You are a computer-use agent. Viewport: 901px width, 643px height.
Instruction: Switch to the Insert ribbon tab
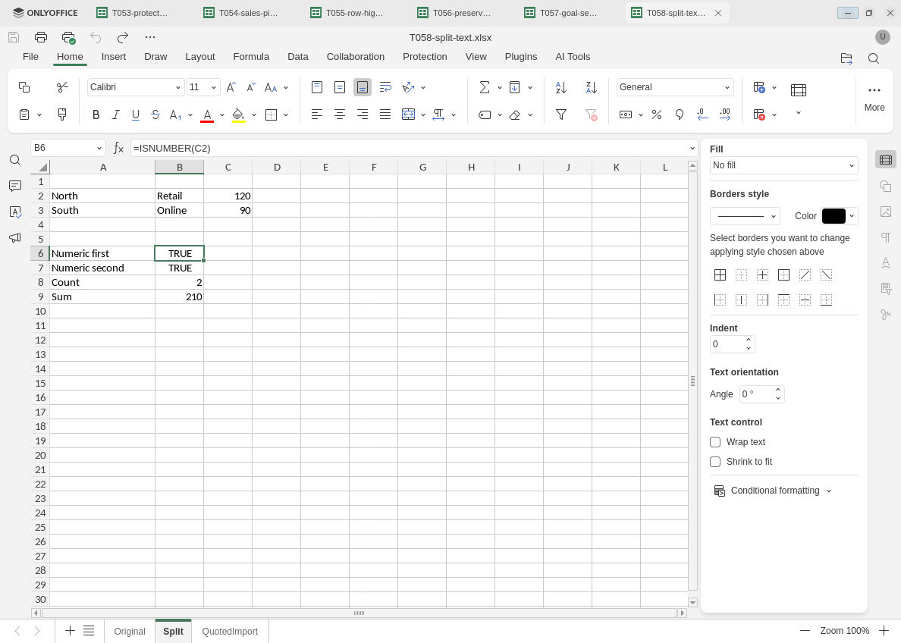114,57
